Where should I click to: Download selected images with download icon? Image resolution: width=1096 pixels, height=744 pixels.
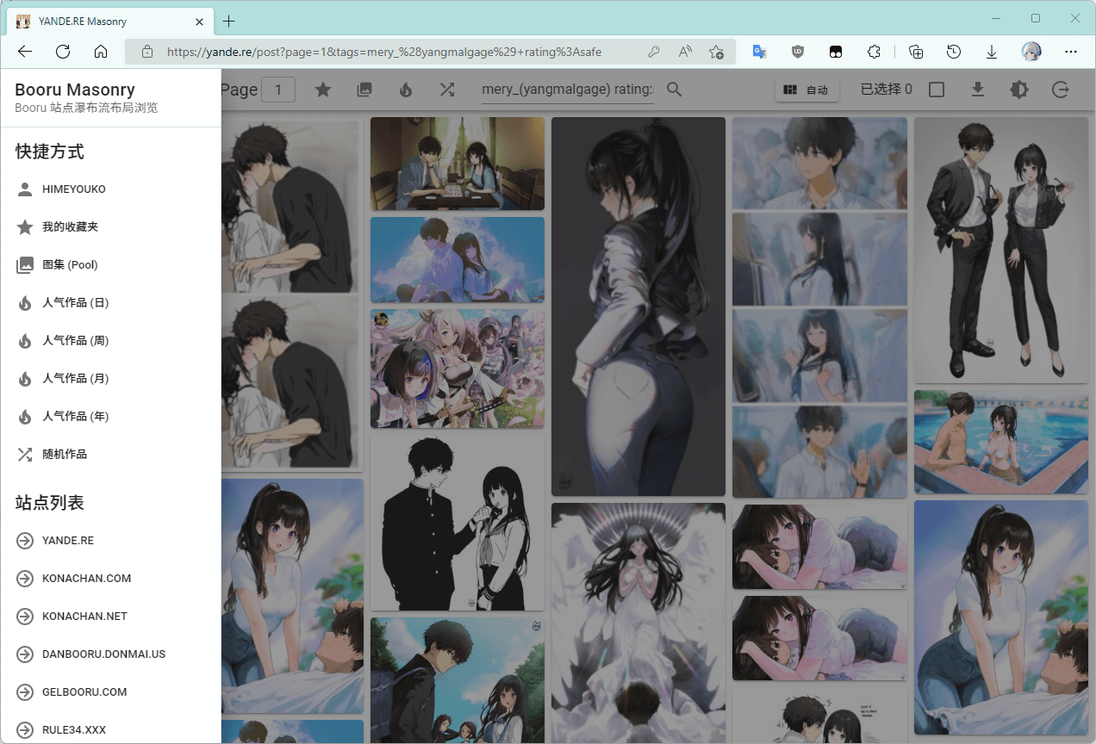point(978,90)
